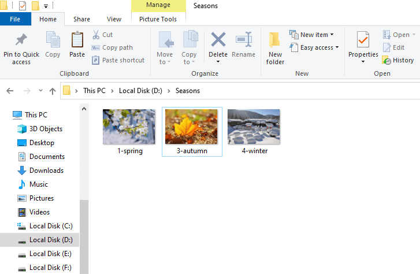Image resolution: width=420 pixels, height=274 pixels.
Task: Click the New item icon
Action: [x=294, y=35]
